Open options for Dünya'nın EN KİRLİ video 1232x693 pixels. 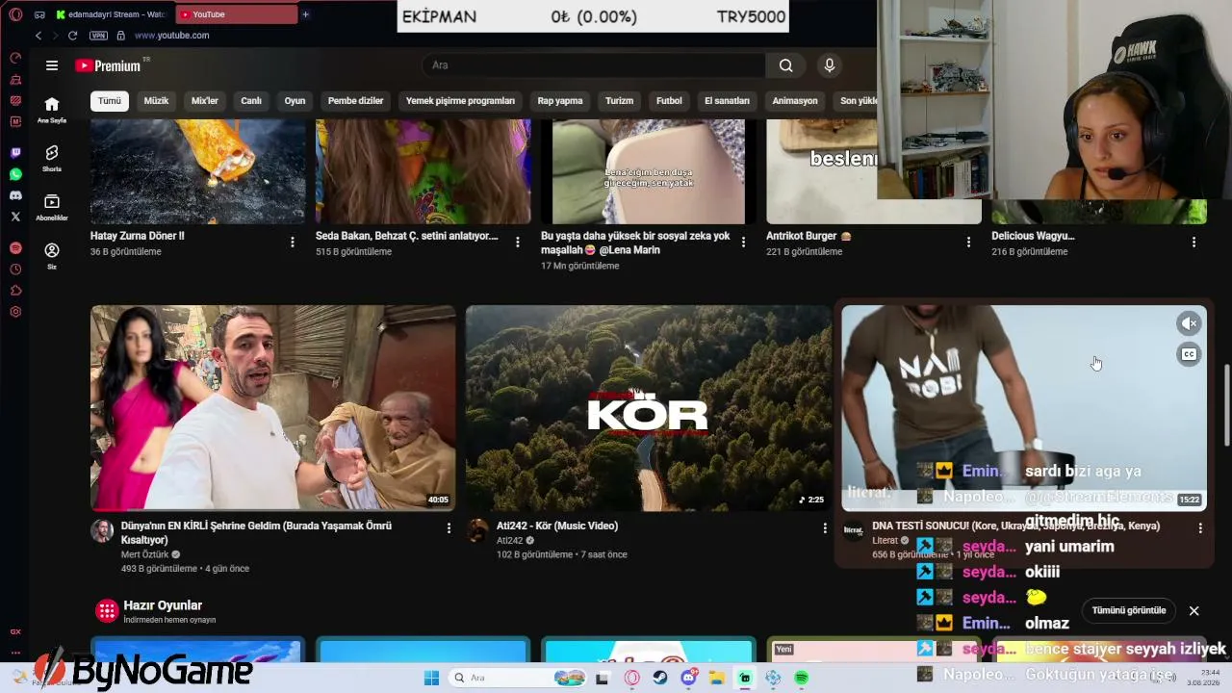click(449, 527)
